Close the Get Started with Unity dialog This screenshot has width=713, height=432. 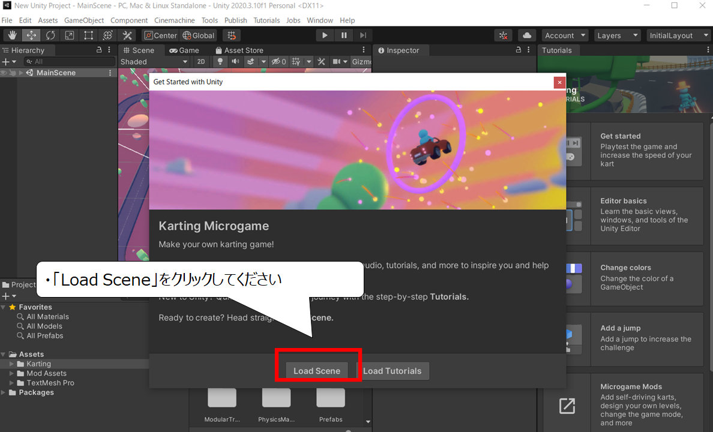559,82
